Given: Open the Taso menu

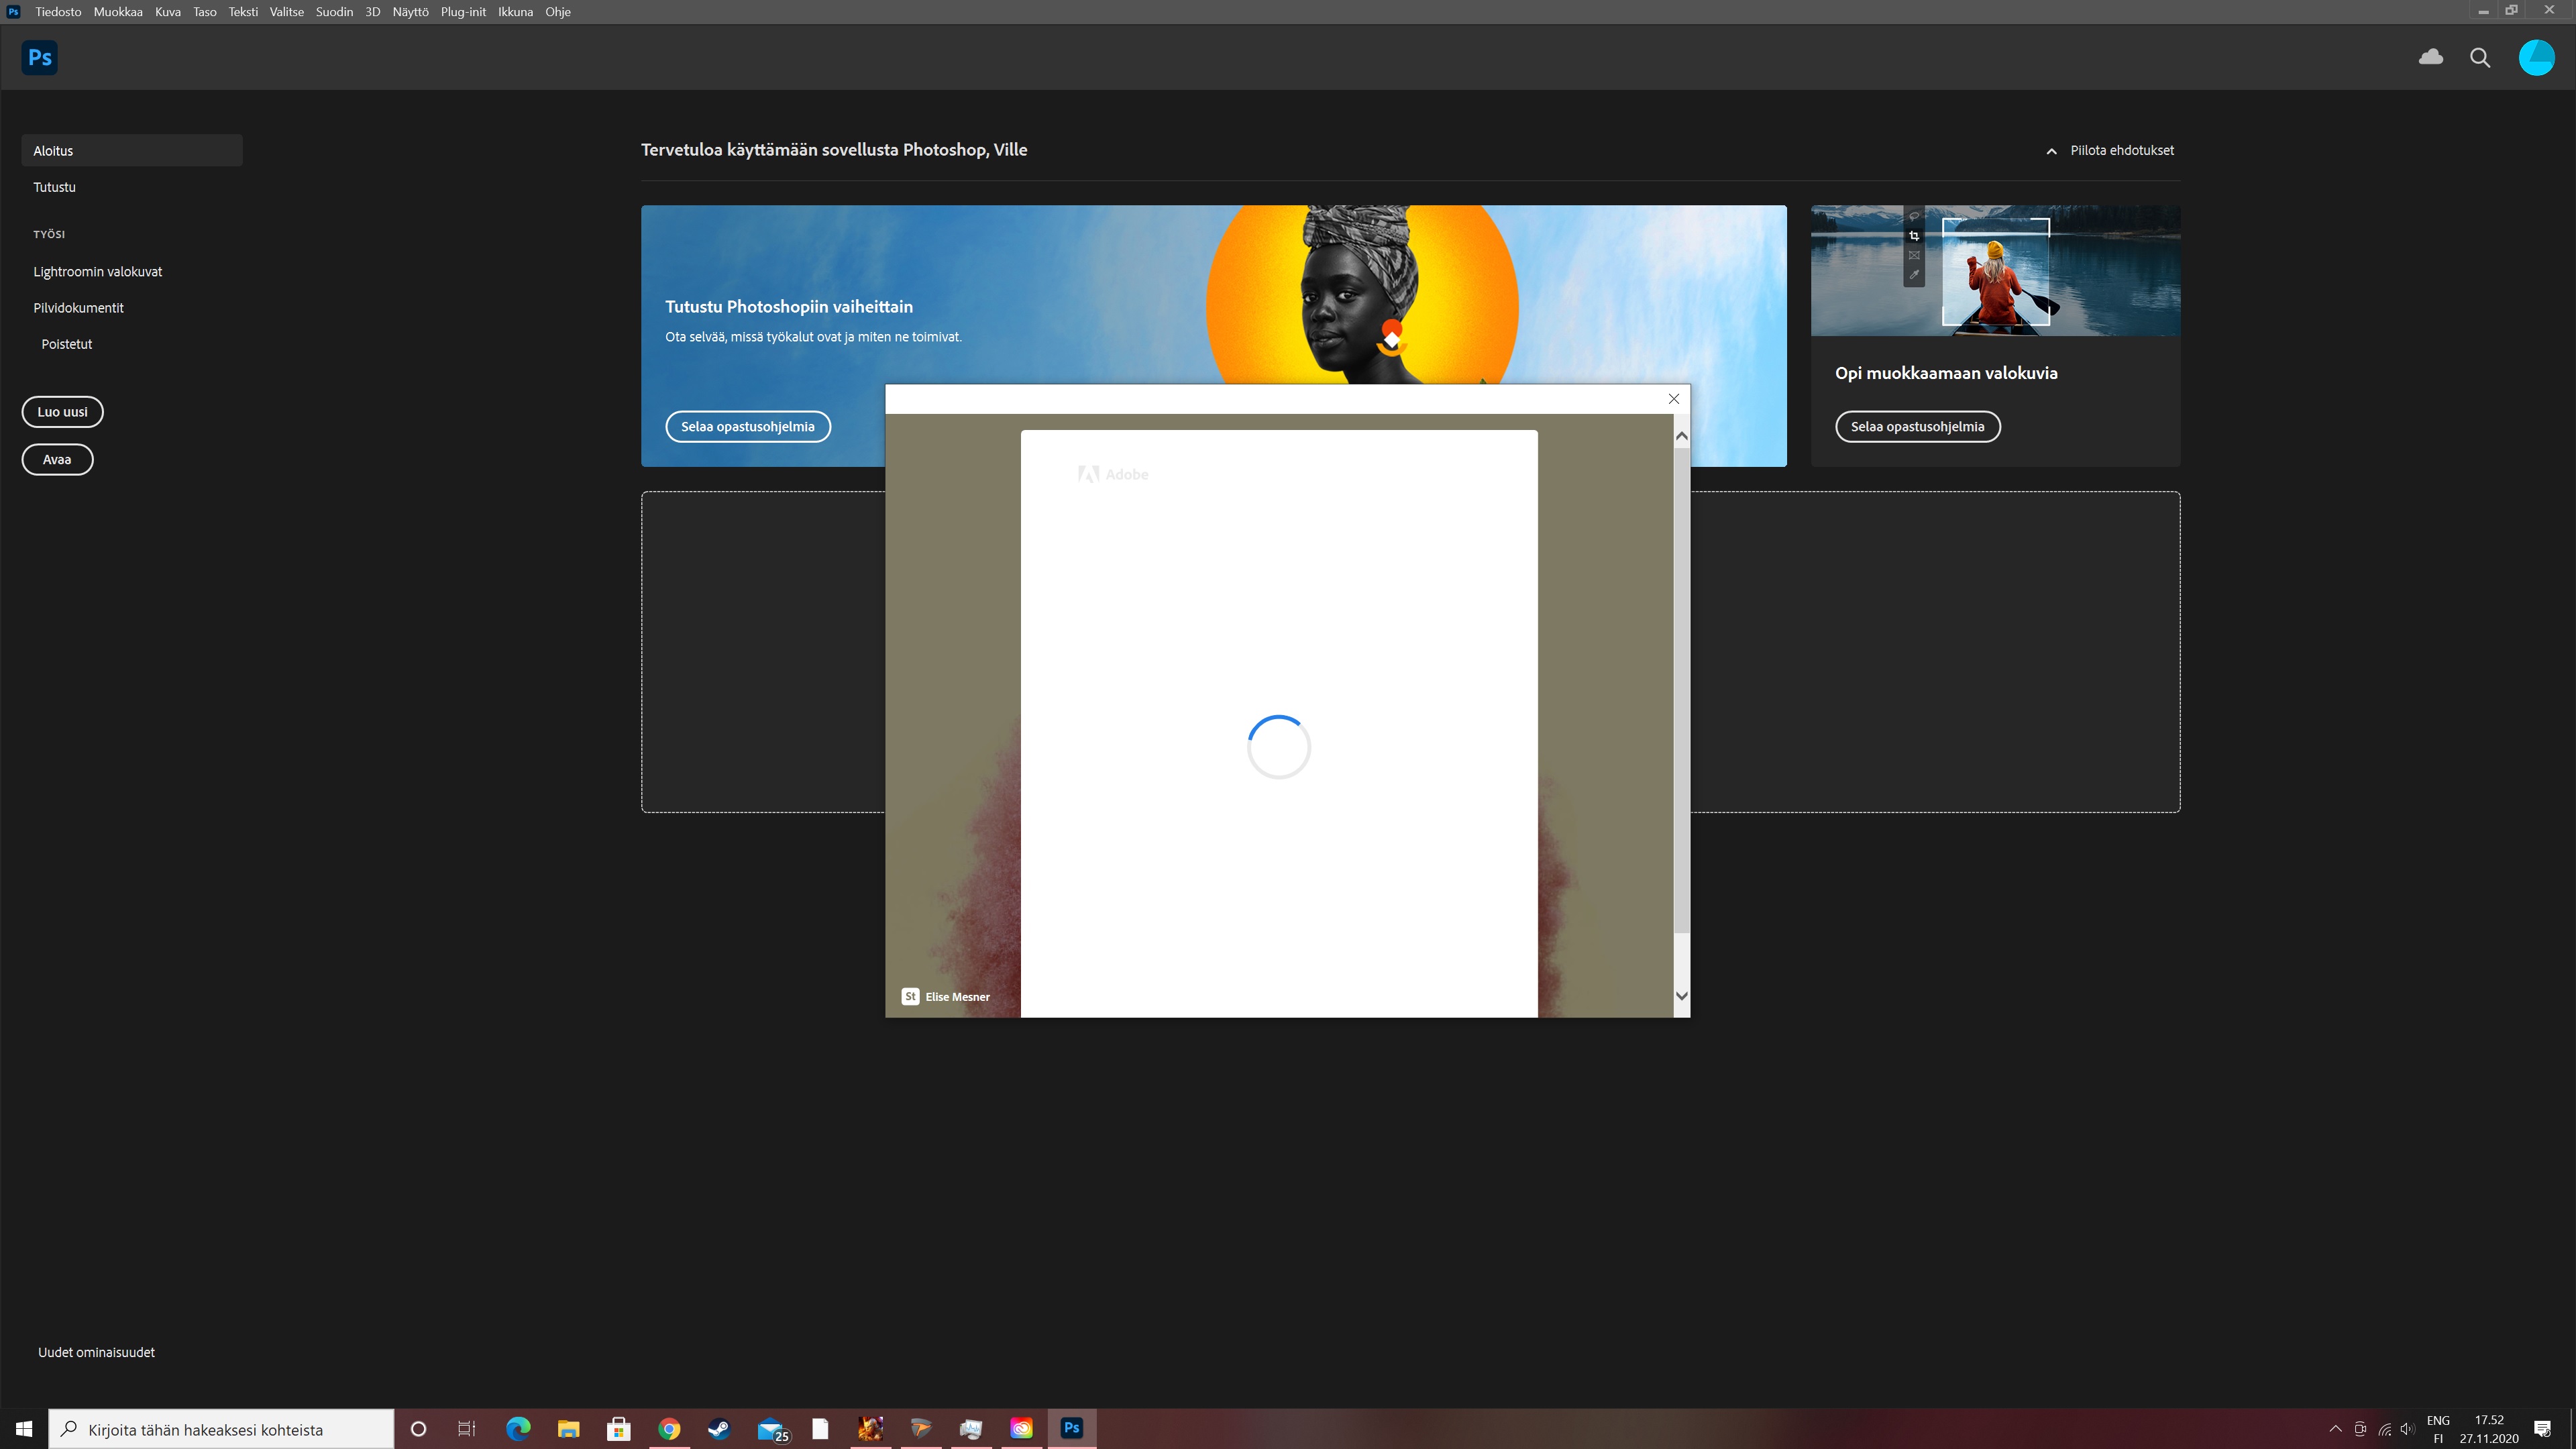Looking at the screenshot, I should (x=204, y=11).
